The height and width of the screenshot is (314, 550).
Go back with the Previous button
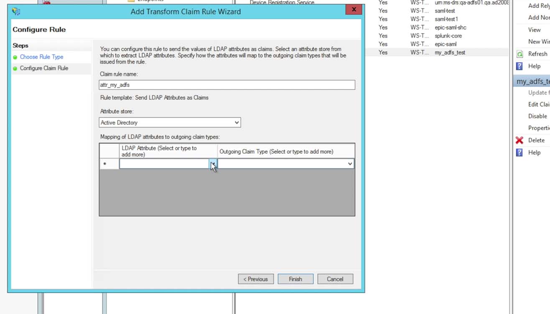(x=256, y=279)
